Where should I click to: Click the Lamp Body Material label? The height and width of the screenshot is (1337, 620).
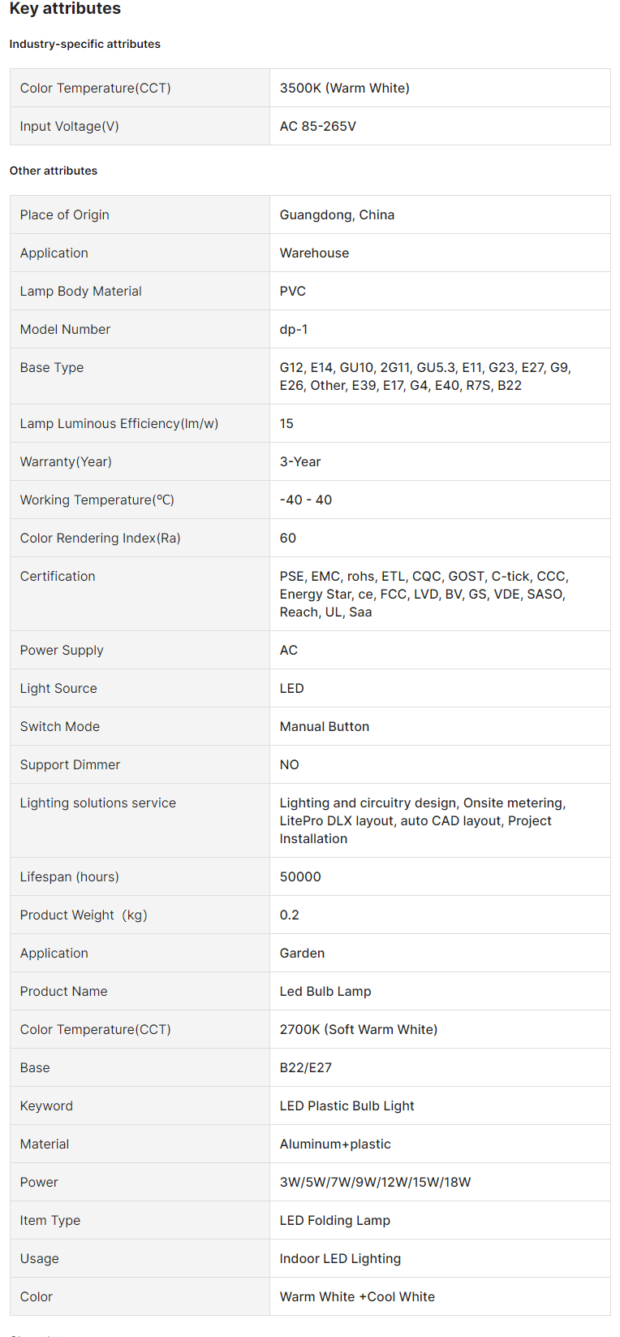(81, 291)
